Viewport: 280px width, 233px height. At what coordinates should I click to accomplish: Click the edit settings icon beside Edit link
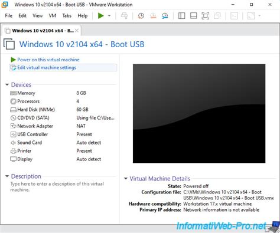(13, 68)
